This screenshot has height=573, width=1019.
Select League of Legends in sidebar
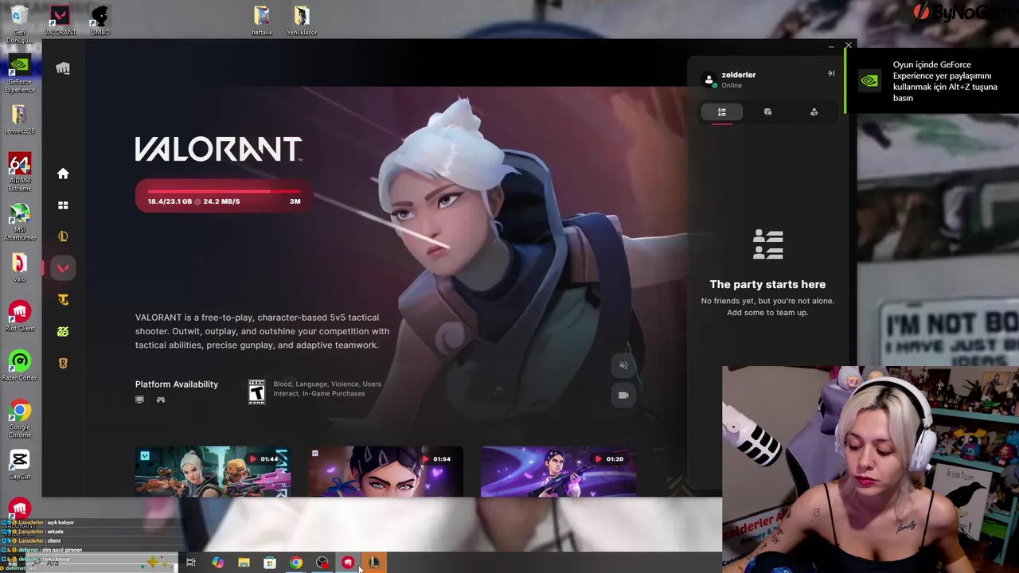(63, 236)
